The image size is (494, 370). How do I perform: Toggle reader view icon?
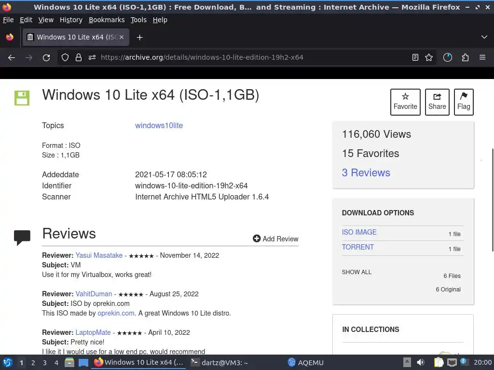point(415,58)
